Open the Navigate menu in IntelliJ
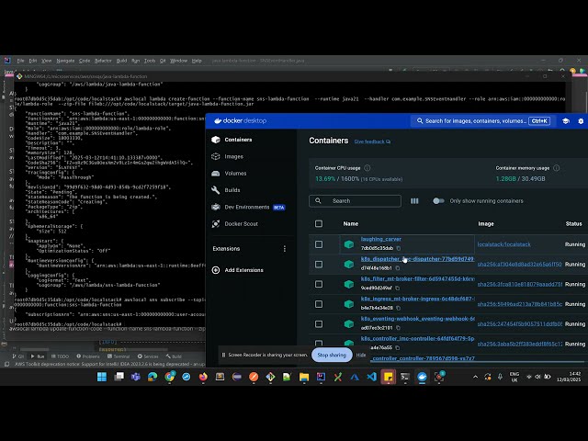This screenshot has height=441, width=588. [x=65, y=61]
